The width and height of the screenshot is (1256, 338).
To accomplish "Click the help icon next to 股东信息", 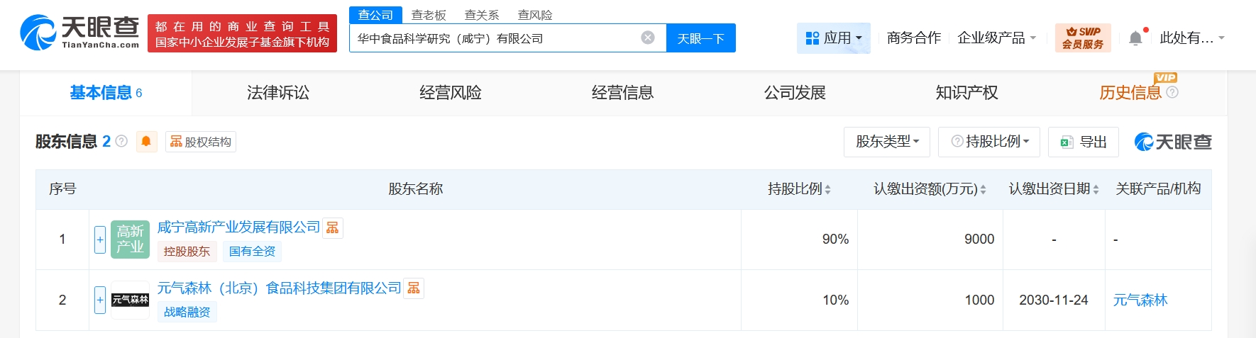I will (x=121, y=142).
